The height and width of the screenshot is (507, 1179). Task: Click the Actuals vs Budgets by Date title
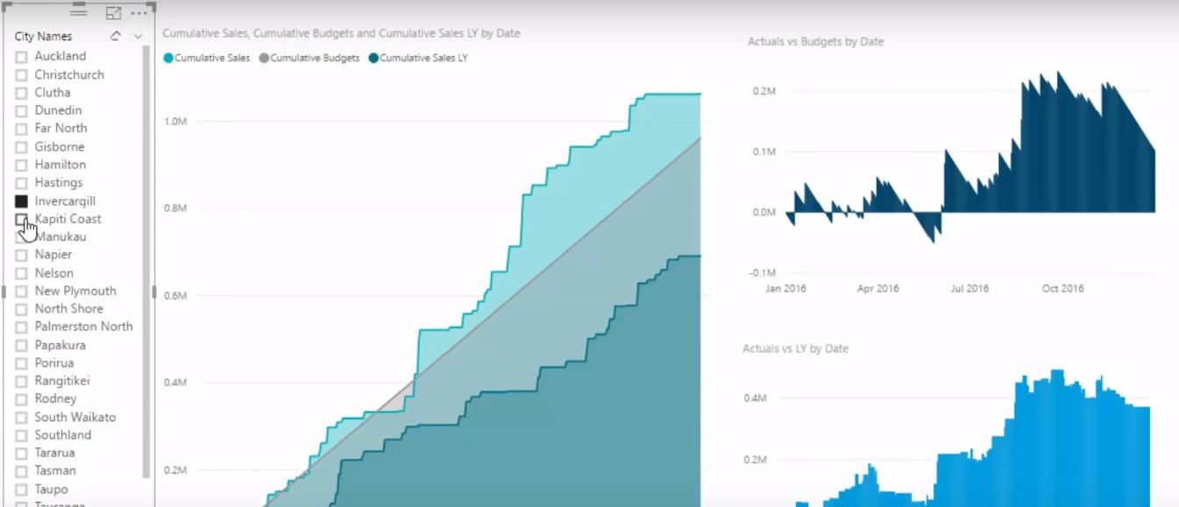815,41
